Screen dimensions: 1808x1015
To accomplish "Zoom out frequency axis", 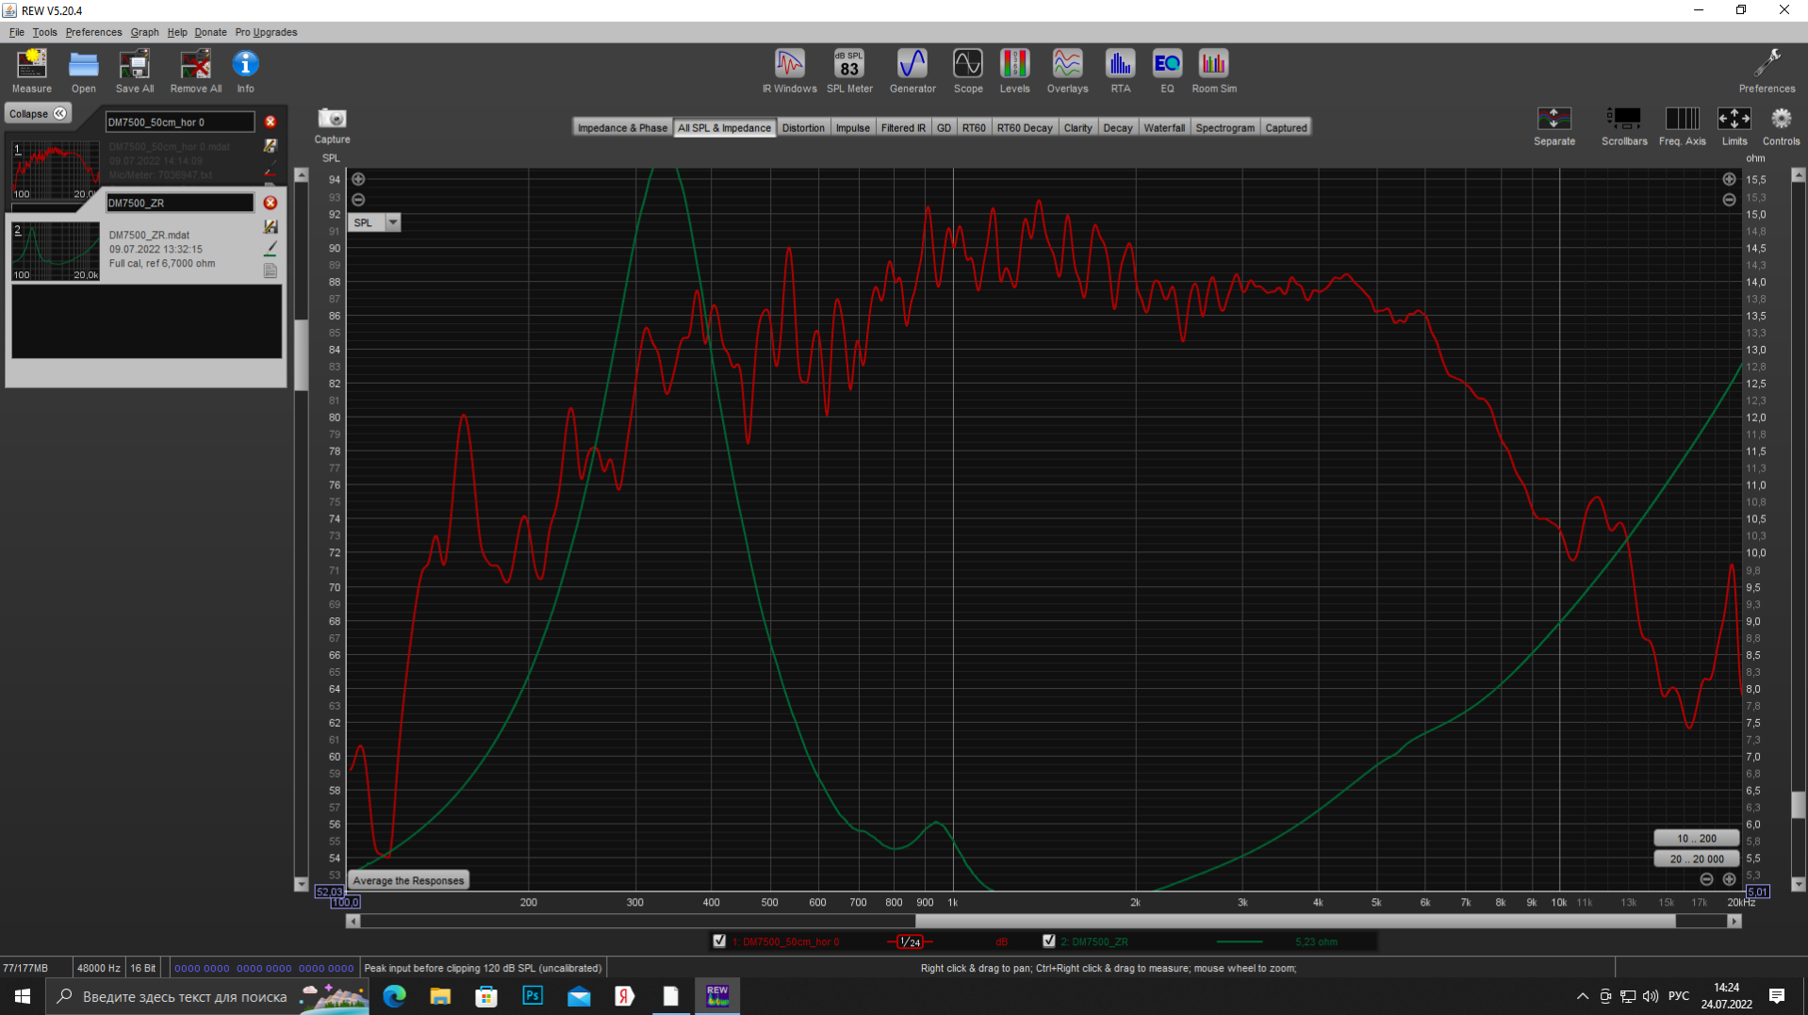I will [1706, 879].
